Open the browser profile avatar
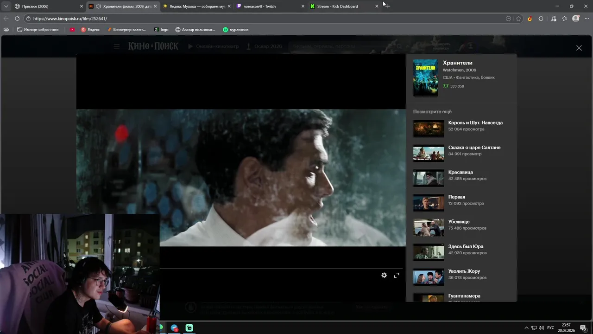 point(575,19)
